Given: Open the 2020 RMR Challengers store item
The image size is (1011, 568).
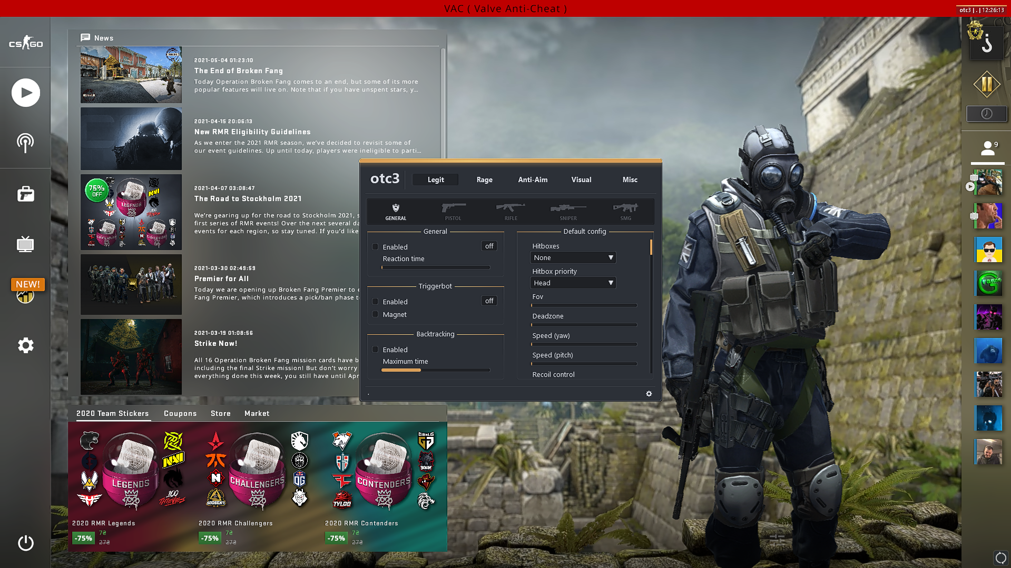Looking at the screenshot, I should (x=258, y=486).
